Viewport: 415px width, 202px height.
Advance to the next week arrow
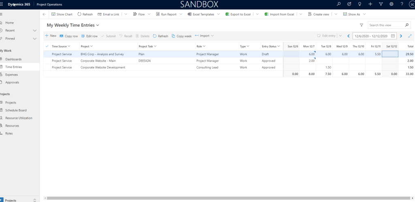pyautogui.click(x=401, y=36)
